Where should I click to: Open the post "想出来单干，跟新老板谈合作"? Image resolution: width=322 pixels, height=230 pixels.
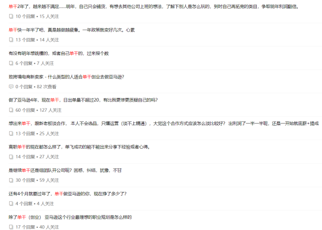[161, 124]
